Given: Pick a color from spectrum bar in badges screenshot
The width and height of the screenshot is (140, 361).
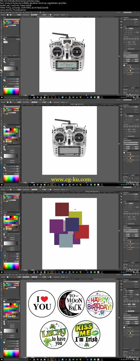Looking at the screenshot, I should [11, 354].
